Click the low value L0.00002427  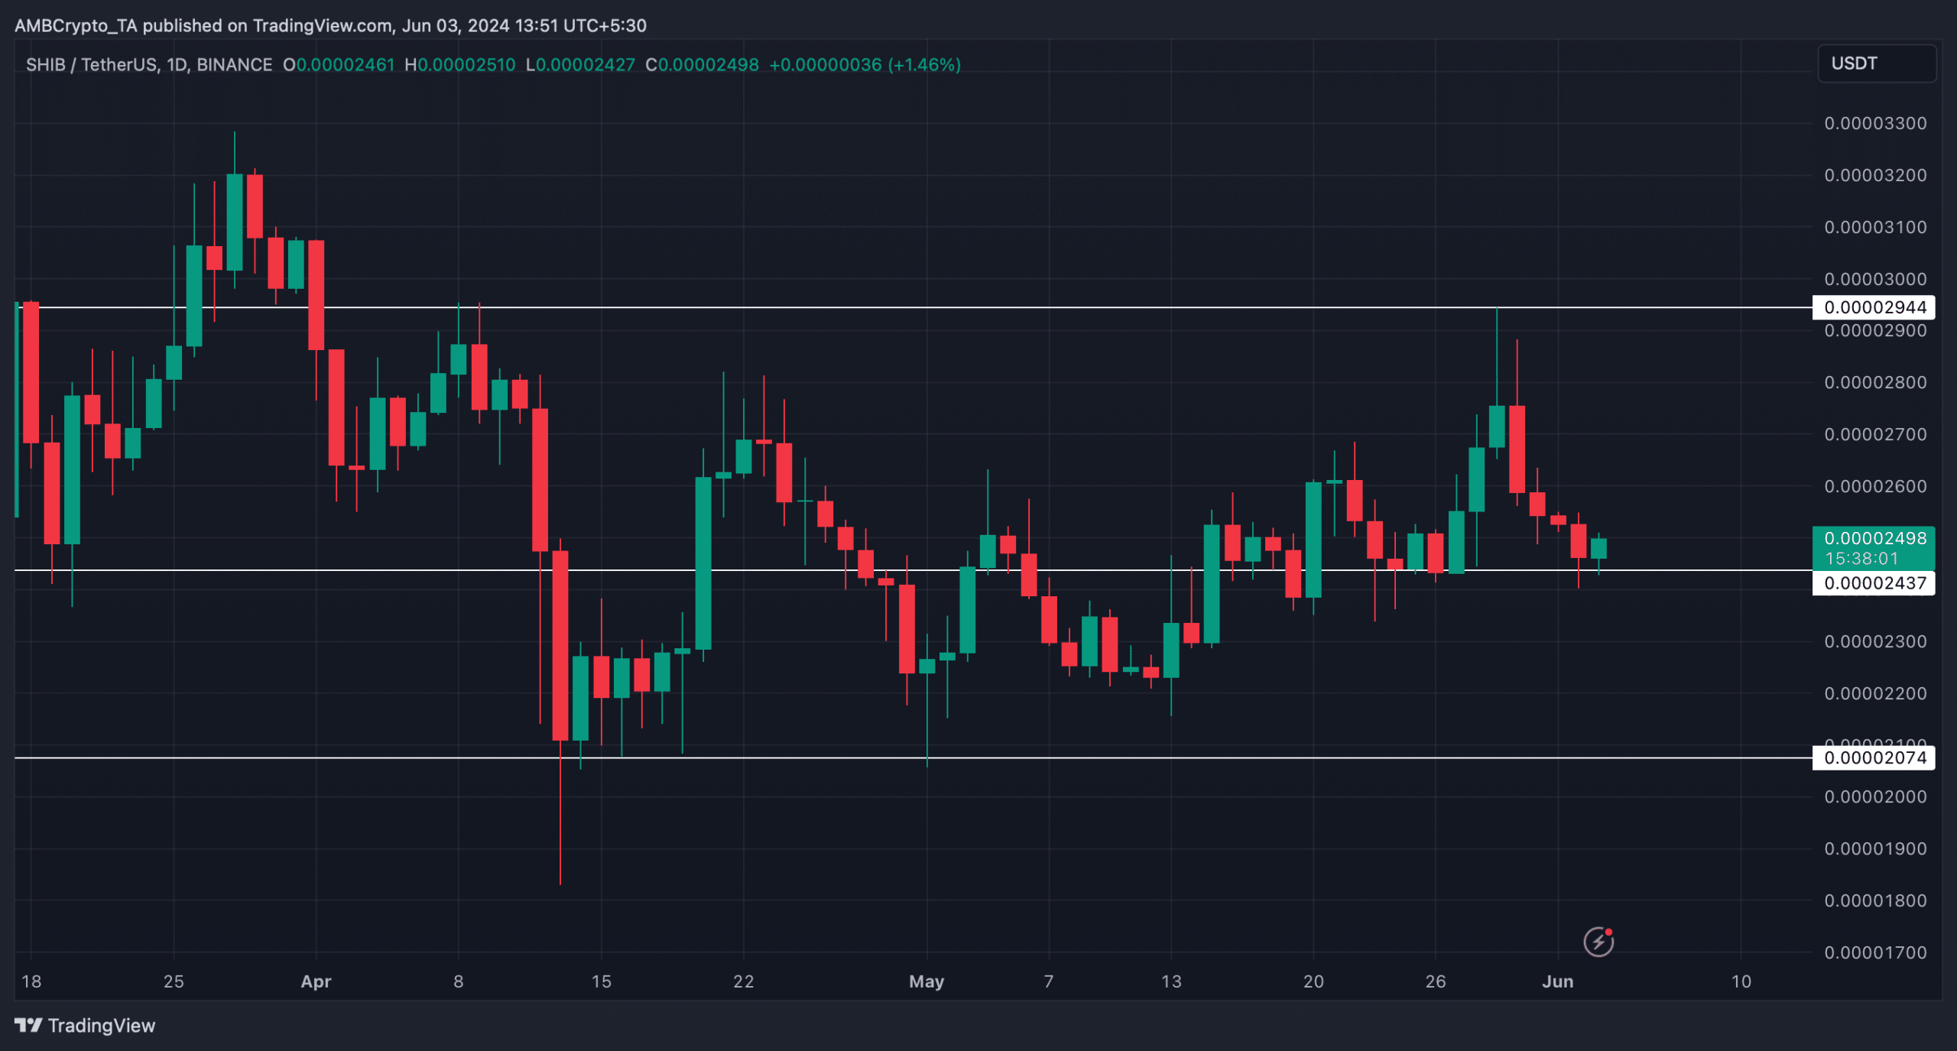[580, 65]
